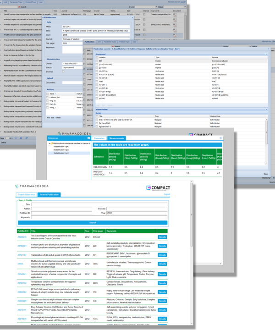The height and width of the screenshot is (330, 275).
Task: Open the Measurements tab
Action: click(x=116, y=138)
